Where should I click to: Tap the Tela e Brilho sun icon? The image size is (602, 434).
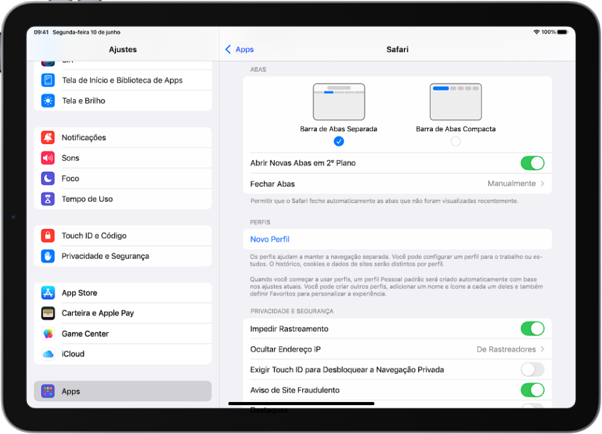(48, 100)
